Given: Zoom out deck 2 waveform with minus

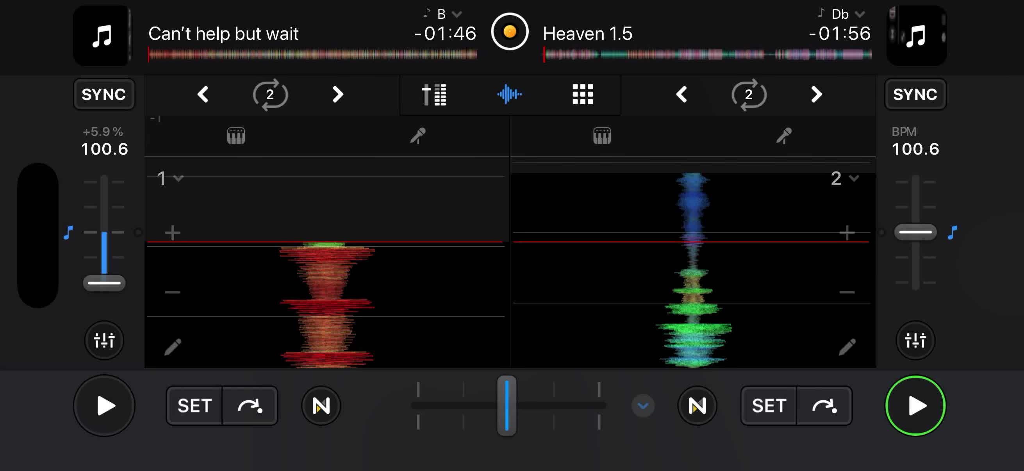Looking at the screenshot, I should (847, 292).
